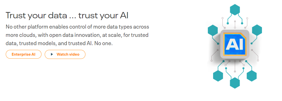Click the bottom-center teal hexagon
The image size is (282, 101).
[x=235, y=83]
